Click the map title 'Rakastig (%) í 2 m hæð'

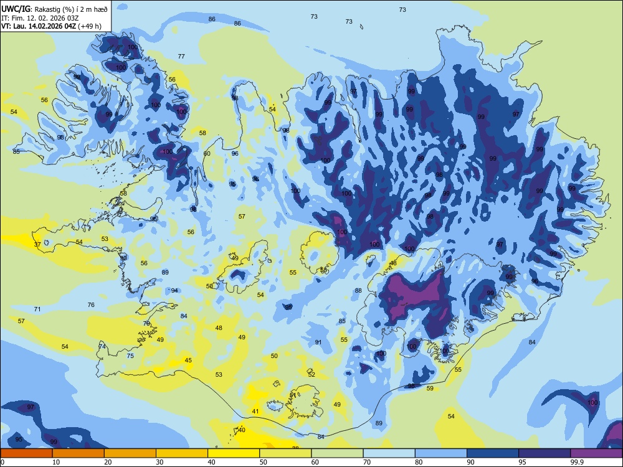pos(72,9)
